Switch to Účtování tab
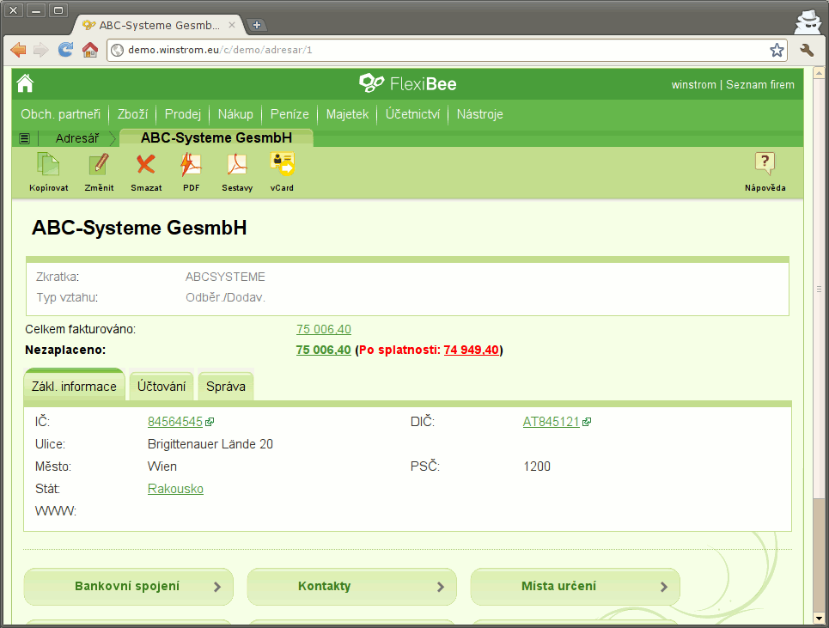829x628 pixels. 162,386
